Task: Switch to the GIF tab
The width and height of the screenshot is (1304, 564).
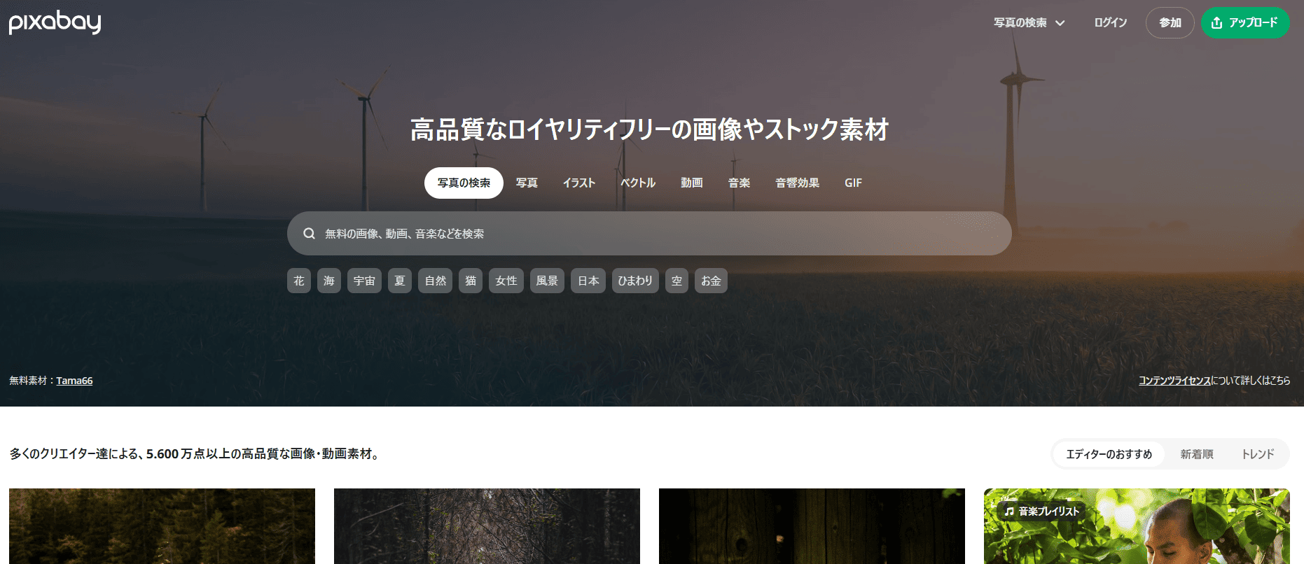Action: click(853, 183)
